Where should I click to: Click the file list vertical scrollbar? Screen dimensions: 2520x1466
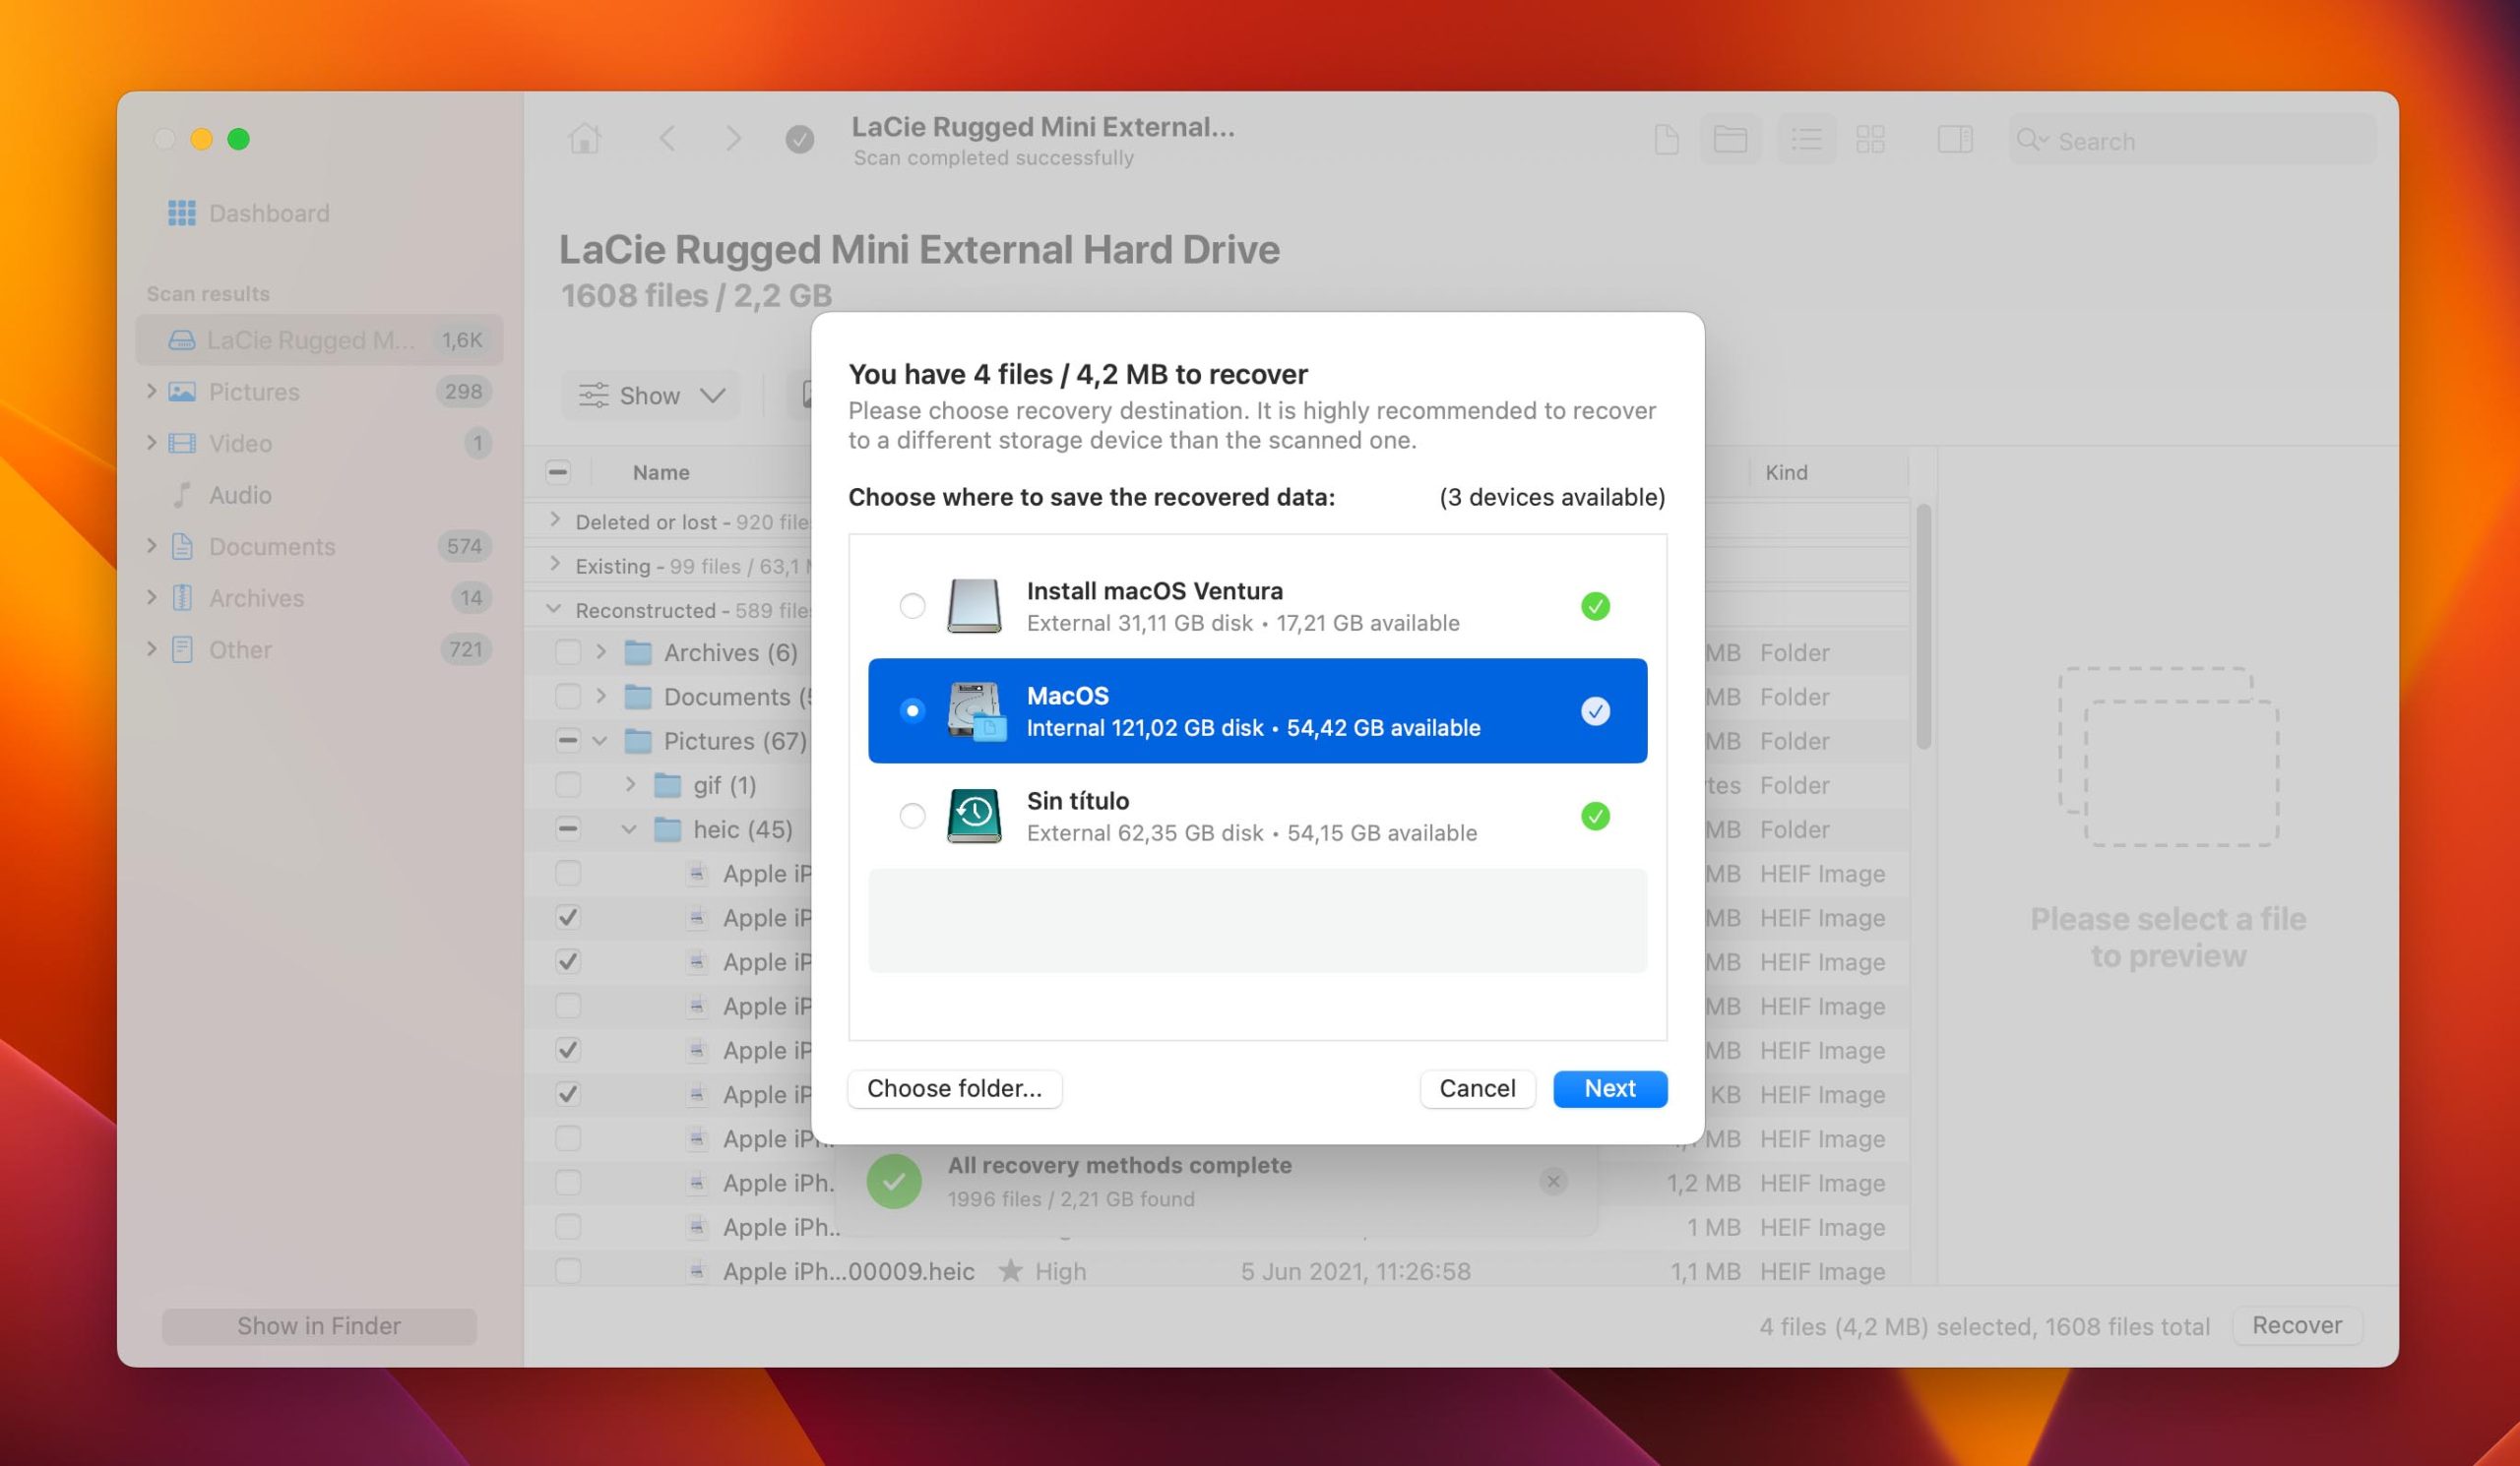(x=1923, y=627)
